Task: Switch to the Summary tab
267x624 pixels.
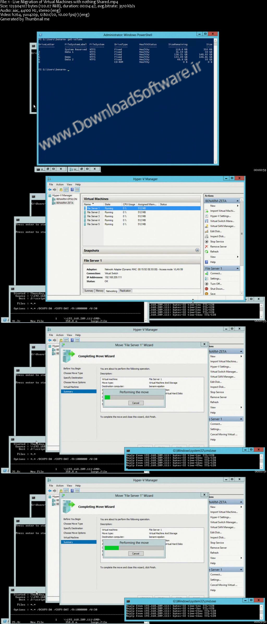Action: tap(89, 291)
